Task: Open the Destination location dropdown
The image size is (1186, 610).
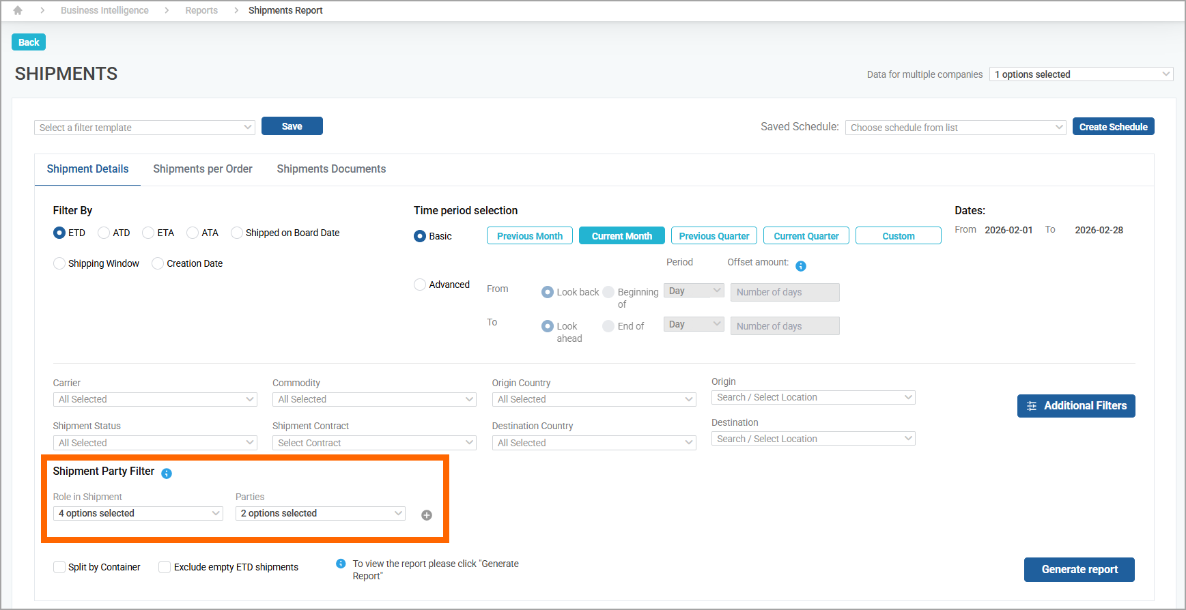Action: [x=813, y=439]
